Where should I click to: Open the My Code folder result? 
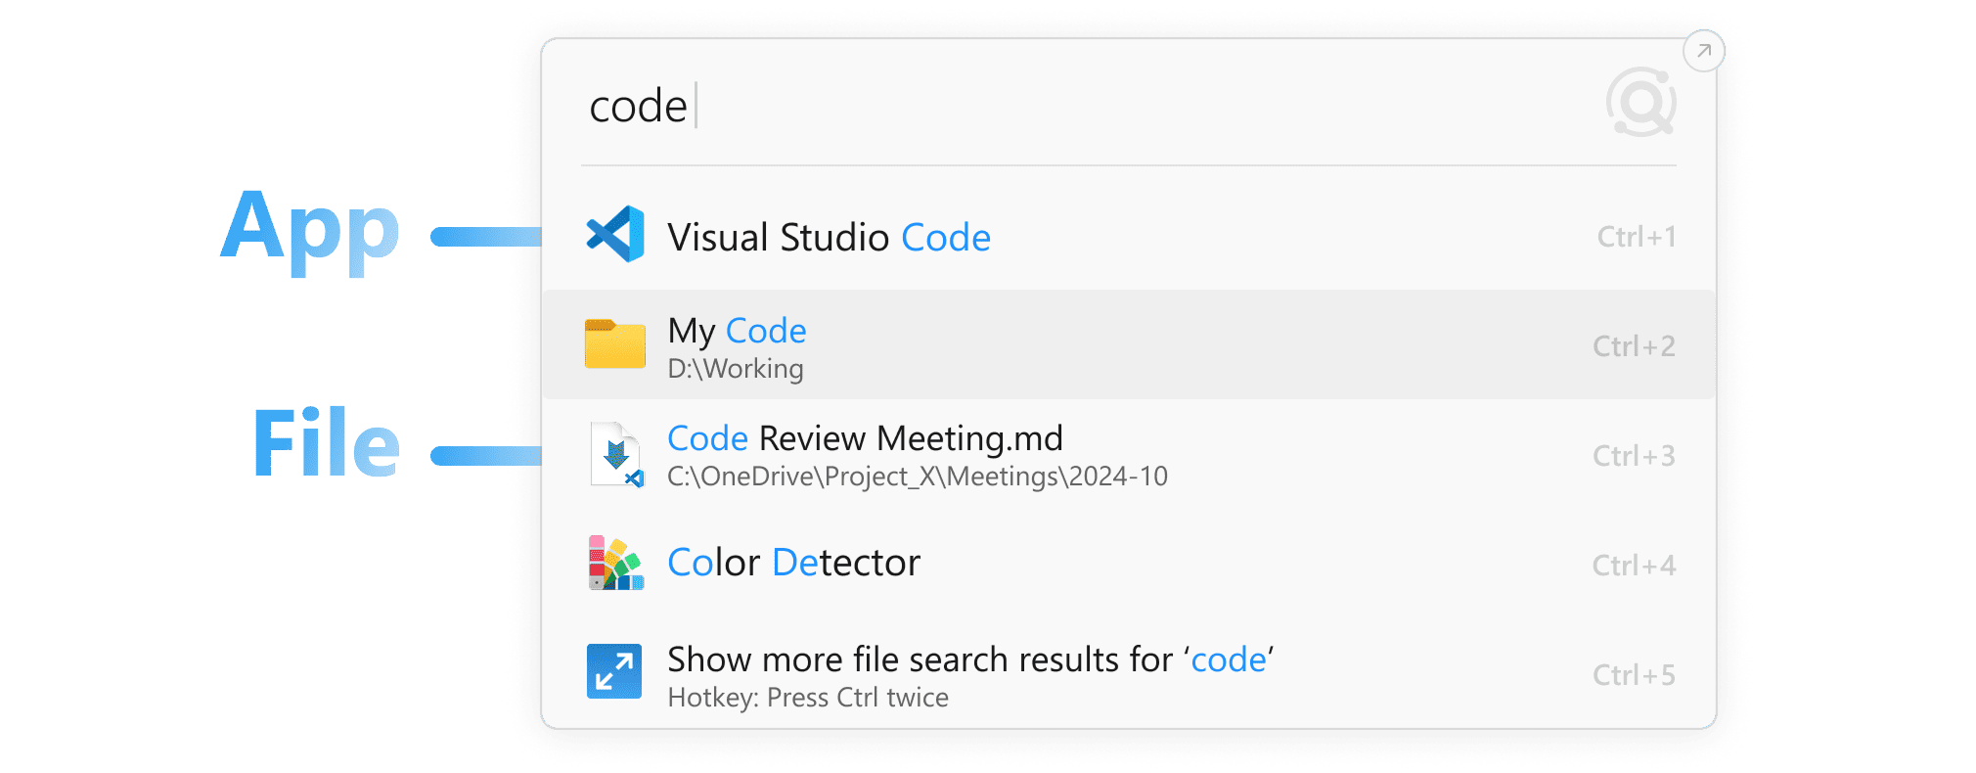tap(1129, 344)
